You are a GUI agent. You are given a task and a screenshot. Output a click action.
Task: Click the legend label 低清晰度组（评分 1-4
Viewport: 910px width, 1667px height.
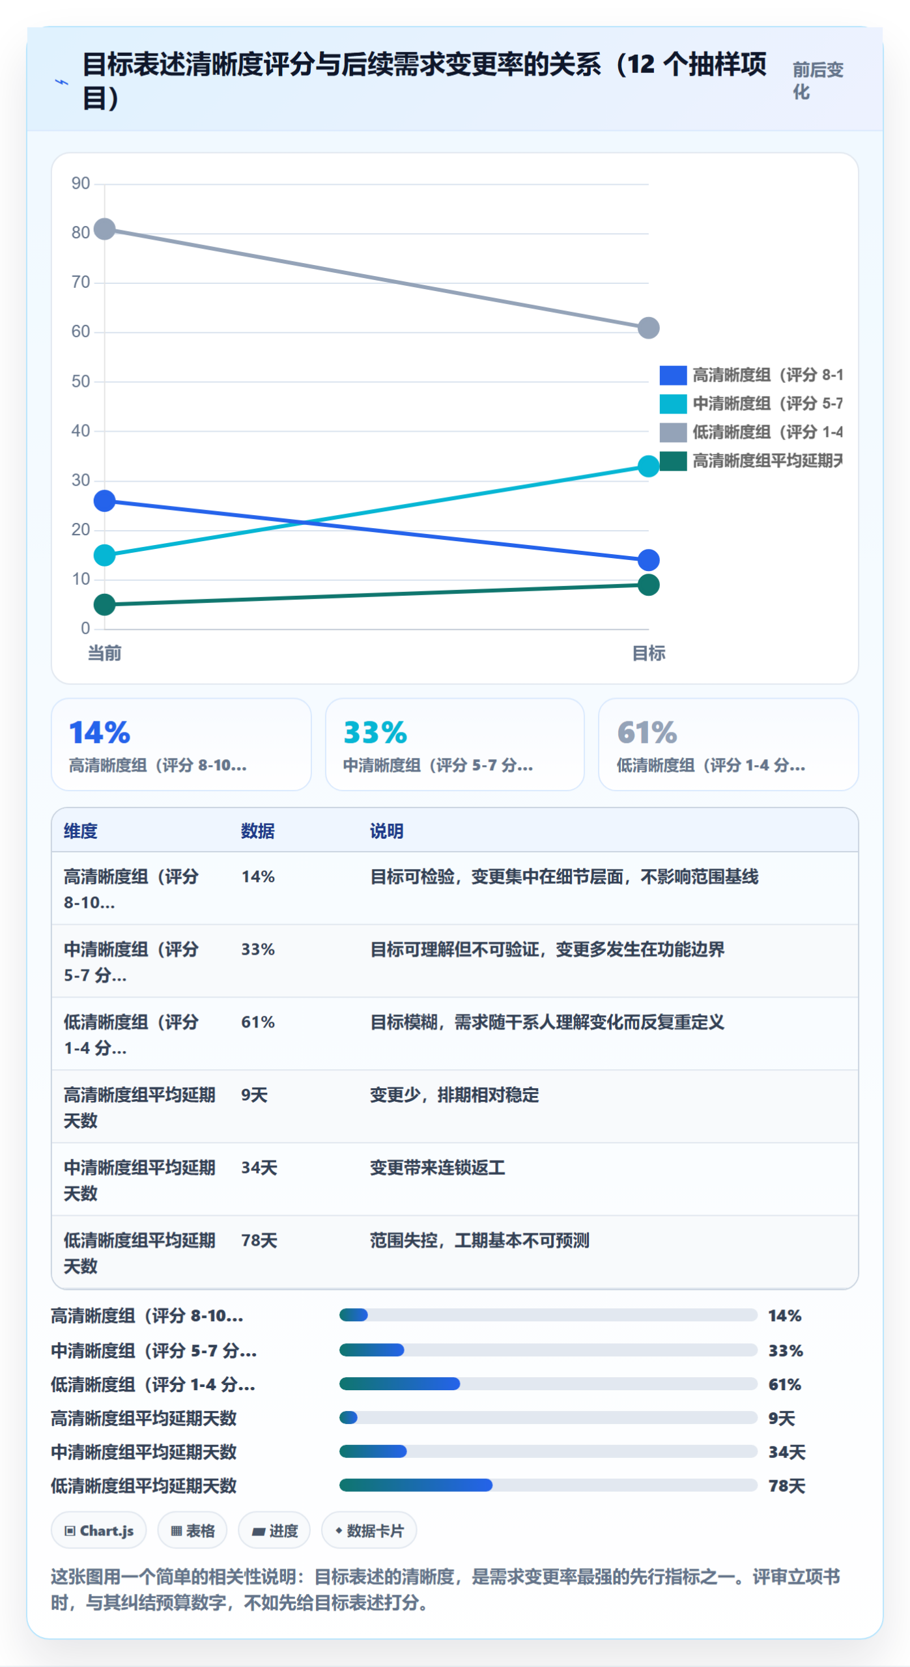[767, 432]
